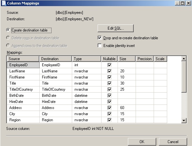The height and width of the screenshot is (146, 192).
Task: Maximize the Column Mappings window
Action: (182, 3)
